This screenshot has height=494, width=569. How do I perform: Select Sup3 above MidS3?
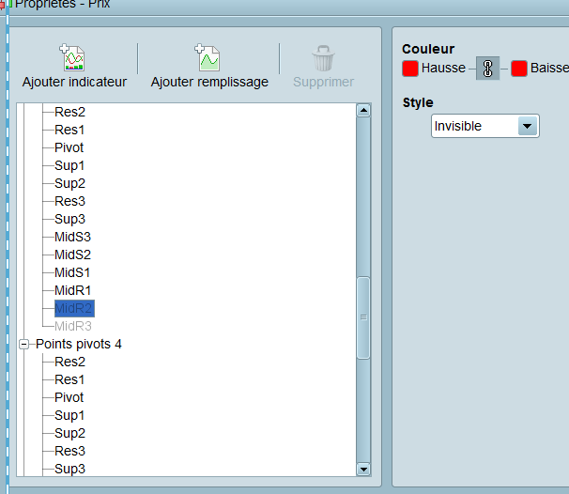tap(69, 219)
